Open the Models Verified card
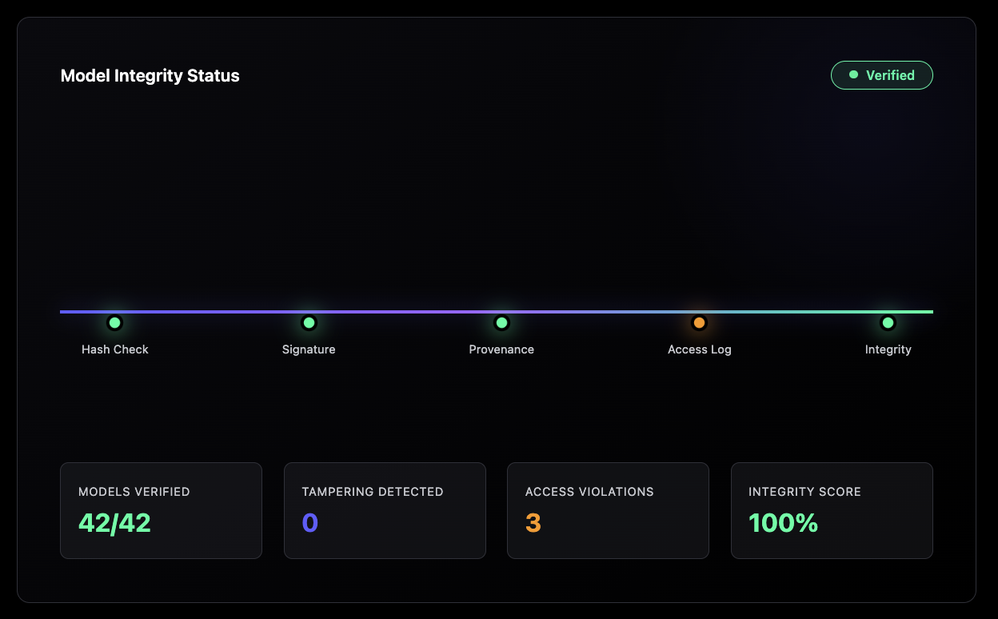The height and width of the screenshot is (619, 998). coord(161,510)
